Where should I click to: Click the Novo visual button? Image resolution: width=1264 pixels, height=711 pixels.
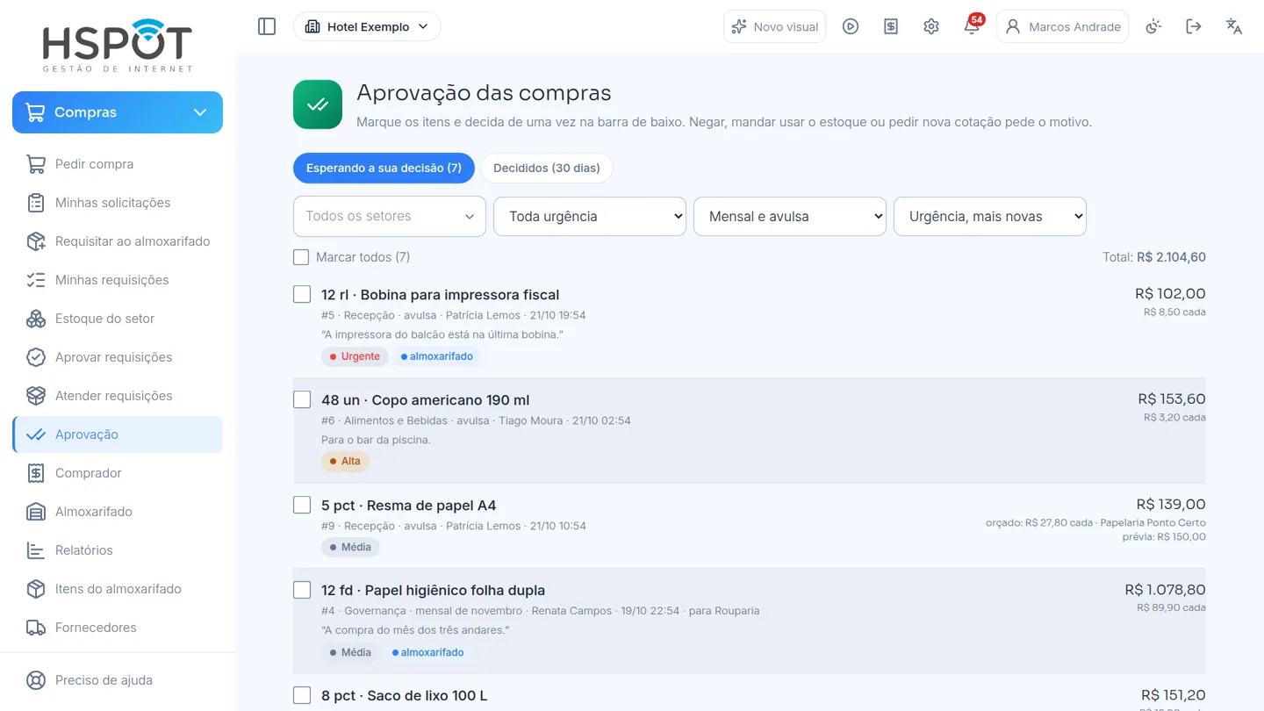(775, 26)
